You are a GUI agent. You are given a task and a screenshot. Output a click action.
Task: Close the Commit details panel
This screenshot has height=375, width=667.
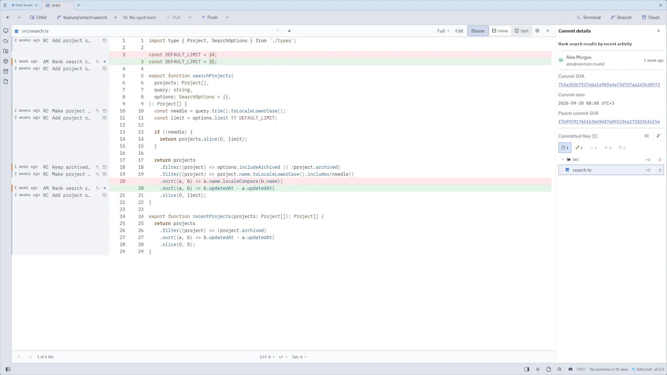pyautogui.click(x=659, y=31)
